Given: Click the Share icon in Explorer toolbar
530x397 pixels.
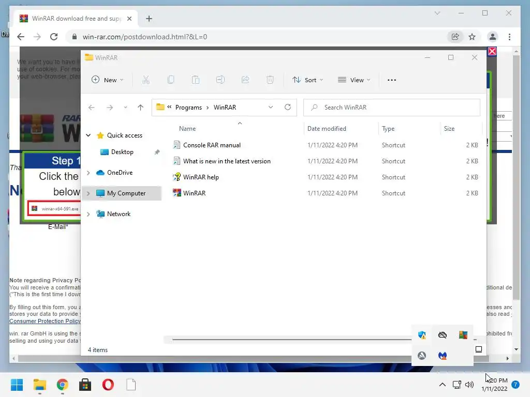Looking at the screenshot, I should point(245,80).
